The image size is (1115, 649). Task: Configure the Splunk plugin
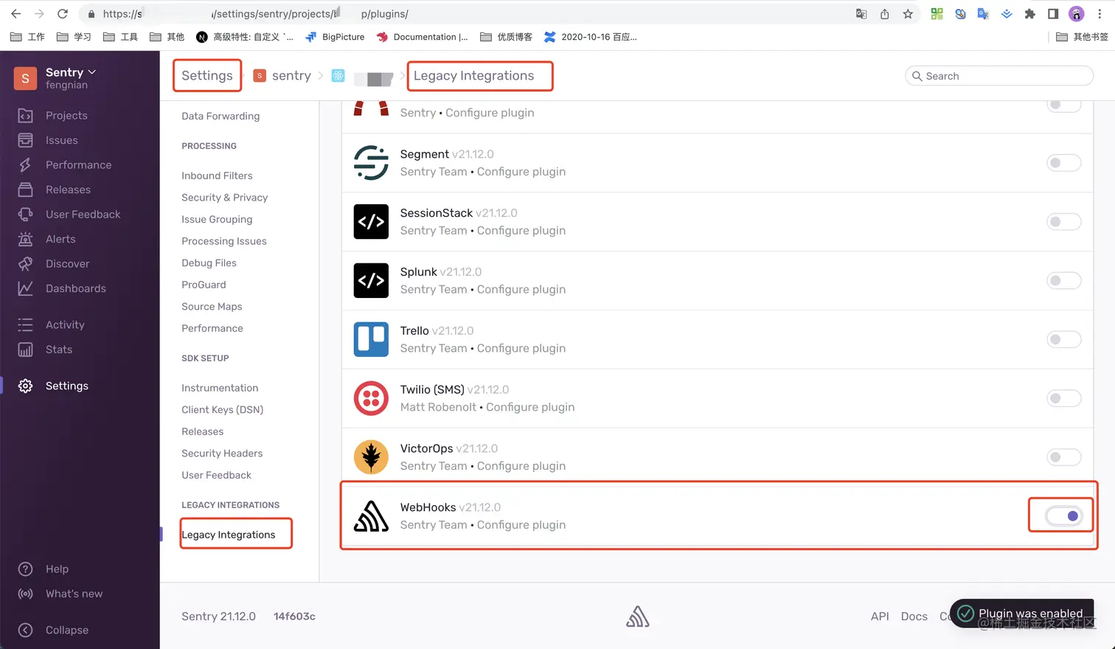(x=521, y=289)
